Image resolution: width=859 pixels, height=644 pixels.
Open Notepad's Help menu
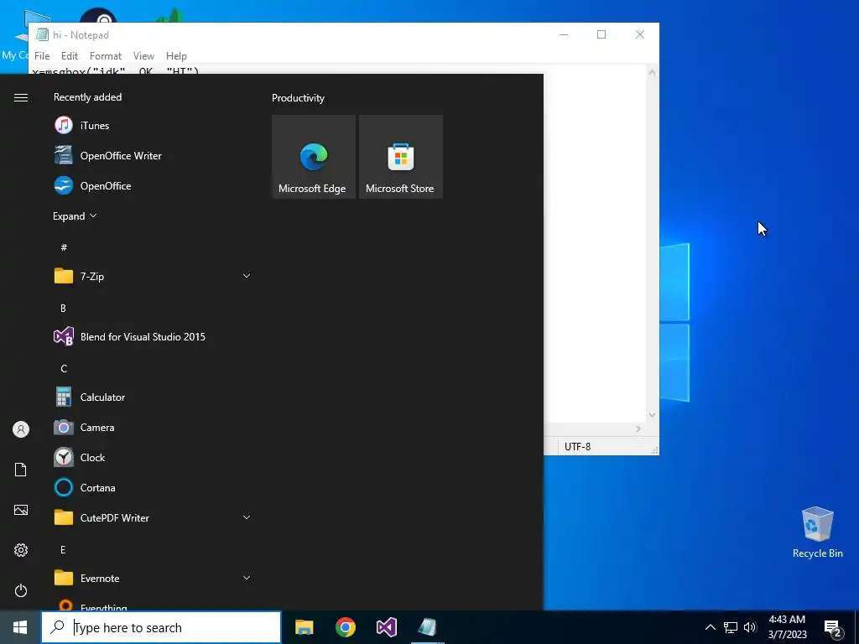tap(176, 56)
